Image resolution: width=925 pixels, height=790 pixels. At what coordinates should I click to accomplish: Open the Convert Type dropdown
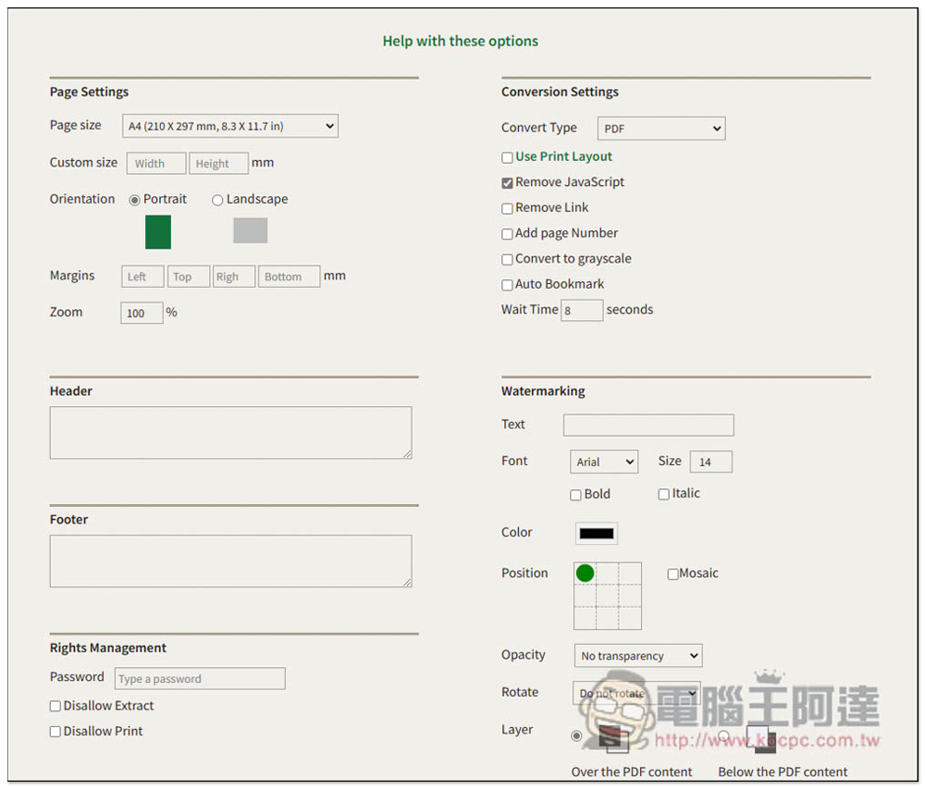click(661, 129)
